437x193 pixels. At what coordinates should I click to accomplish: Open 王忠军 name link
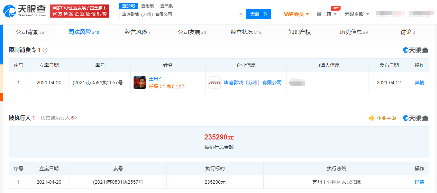click(x=156, y=79)
